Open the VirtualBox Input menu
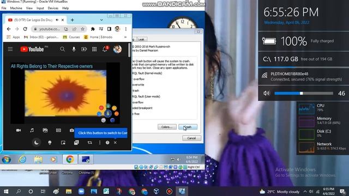Viewport: 349px width, 196px height. coord(40,8)
